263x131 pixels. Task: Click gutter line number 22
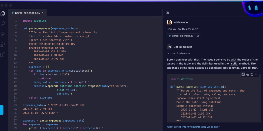[x=15, y=101]
